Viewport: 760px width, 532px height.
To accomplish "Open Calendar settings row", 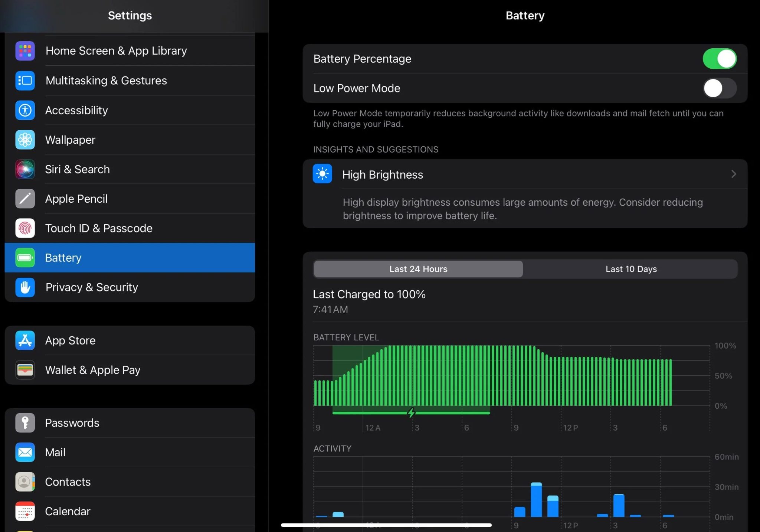I will pyautogui.click(x=130, y=511).
